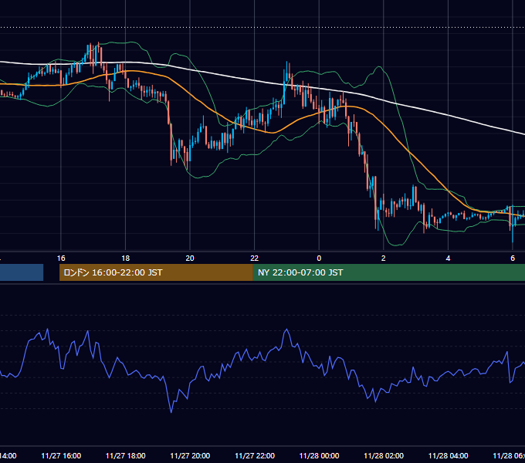525x463 pixels.
Task: Click the London 16:00-22:00 JST session bar
Action: (156, 272)
